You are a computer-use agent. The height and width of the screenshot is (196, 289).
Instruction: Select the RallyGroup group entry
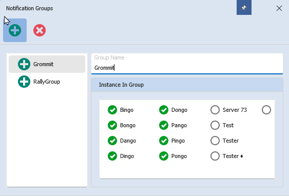(47, 82)
